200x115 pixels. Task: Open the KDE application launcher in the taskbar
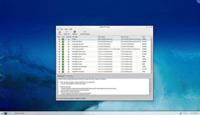click(2, 113)
